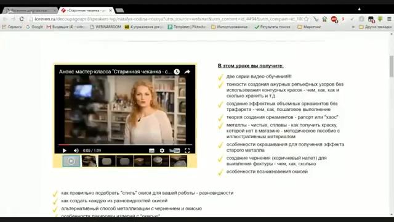Select the sixth gallery thumbnail
The width and height of the screenshot is (394, 222).
click(160, 161)
